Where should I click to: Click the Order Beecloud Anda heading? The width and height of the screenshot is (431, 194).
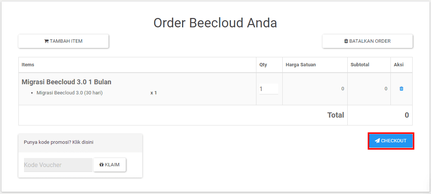[215, 23]
